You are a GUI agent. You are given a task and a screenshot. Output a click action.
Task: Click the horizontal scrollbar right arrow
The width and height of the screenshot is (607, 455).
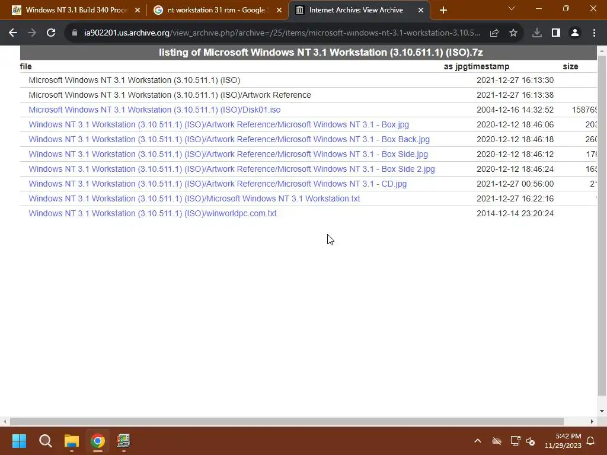pyautogui.click(x=592, y=421)
